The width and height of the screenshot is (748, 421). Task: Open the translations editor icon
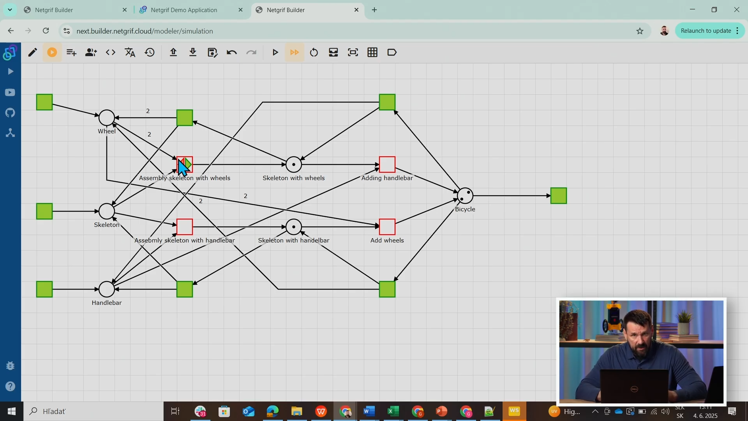click(130, 52)
